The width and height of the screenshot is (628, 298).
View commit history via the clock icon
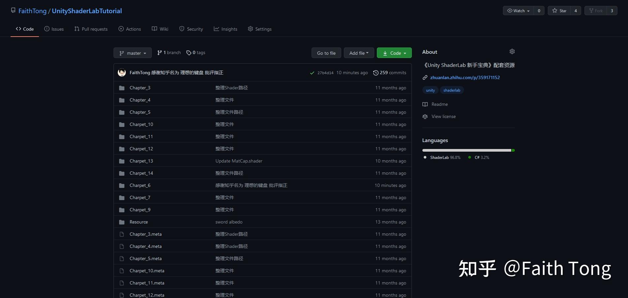376,73
